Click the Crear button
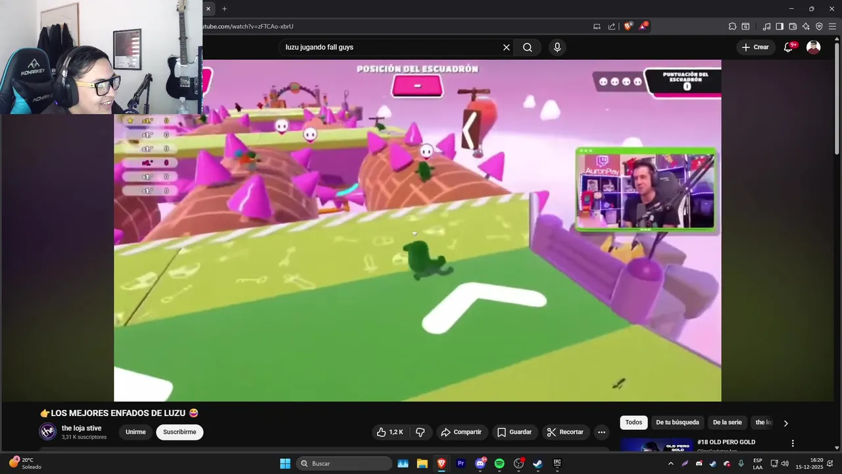 coord(755,47)
